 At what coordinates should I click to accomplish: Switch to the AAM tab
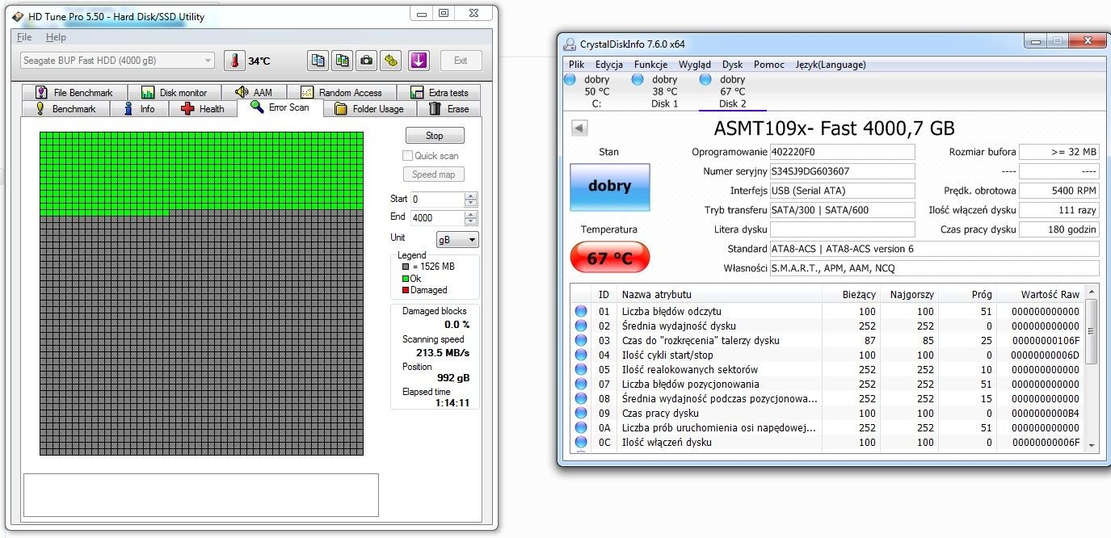click(x=254, y=92)
